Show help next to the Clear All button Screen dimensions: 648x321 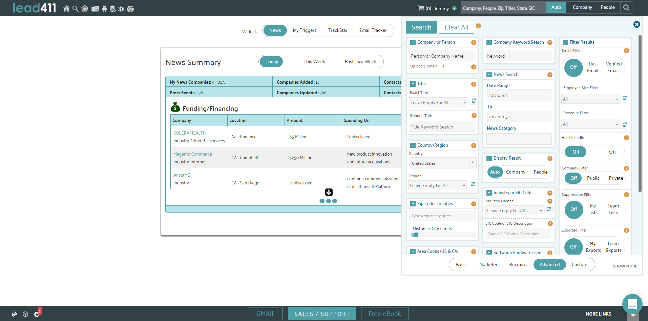478,26
